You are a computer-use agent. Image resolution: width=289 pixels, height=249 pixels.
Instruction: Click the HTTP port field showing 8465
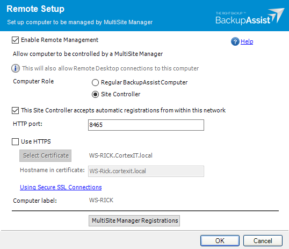146,125
